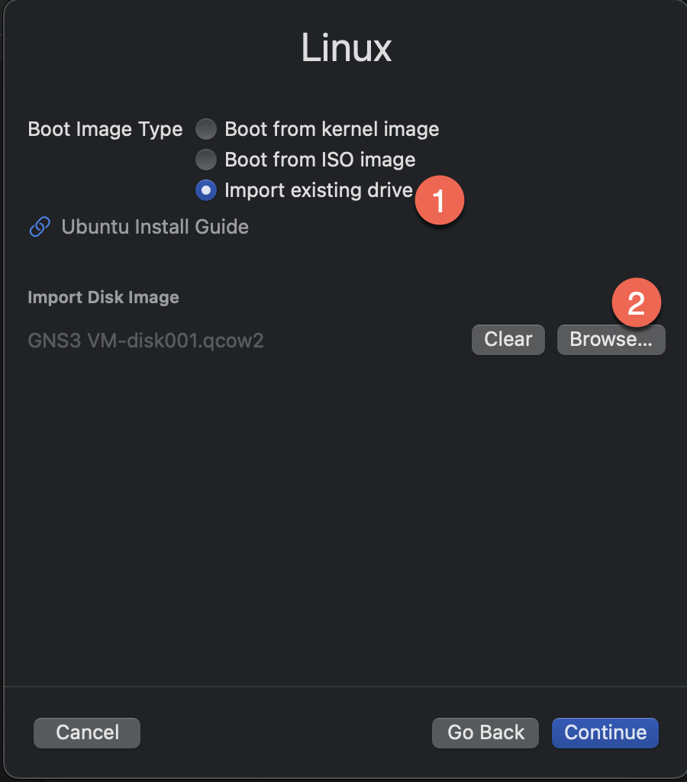Click the "Import existing drive" label text
Image resolution: width=687 pixels, height=782 pixels.
318,190
